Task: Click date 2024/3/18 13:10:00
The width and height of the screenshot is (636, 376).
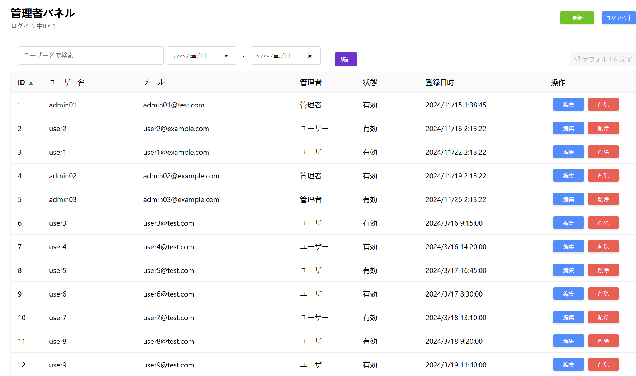Action: coord(456,318)
